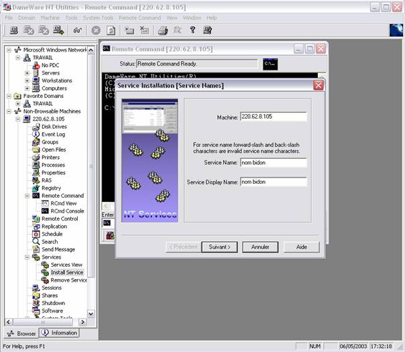
Task: Select the Printers node icon
Action: (x=36, y=158)
